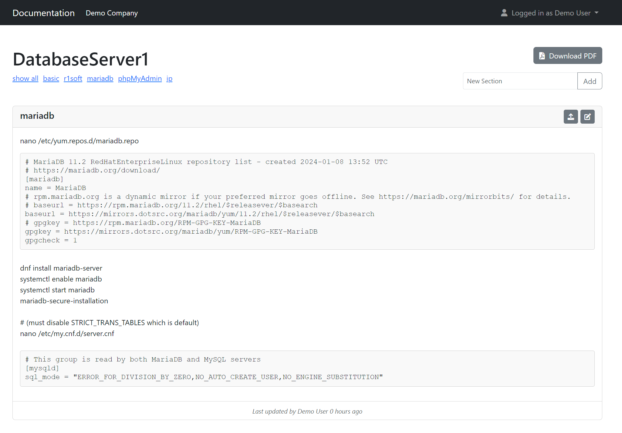
Task: Click the DatabaseServer1 page title
Action: pyautogui.click(x=81, y=59)
